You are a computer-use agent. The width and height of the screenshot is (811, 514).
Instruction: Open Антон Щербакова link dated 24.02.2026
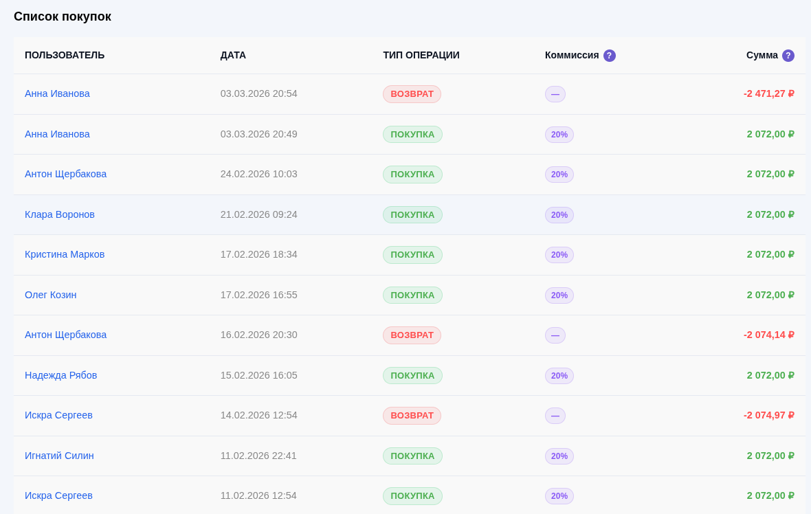65,174
